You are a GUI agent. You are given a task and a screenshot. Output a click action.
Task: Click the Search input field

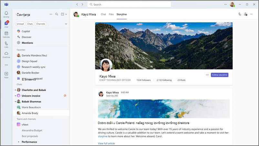pos(129,5)
